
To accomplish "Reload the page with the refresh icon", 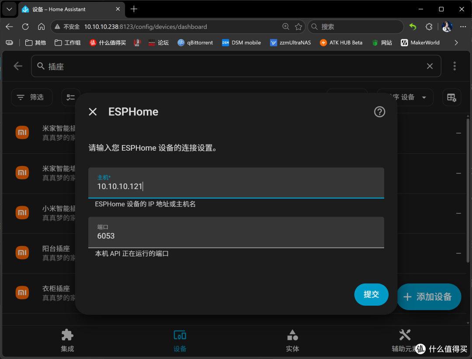I will point(26,27).
